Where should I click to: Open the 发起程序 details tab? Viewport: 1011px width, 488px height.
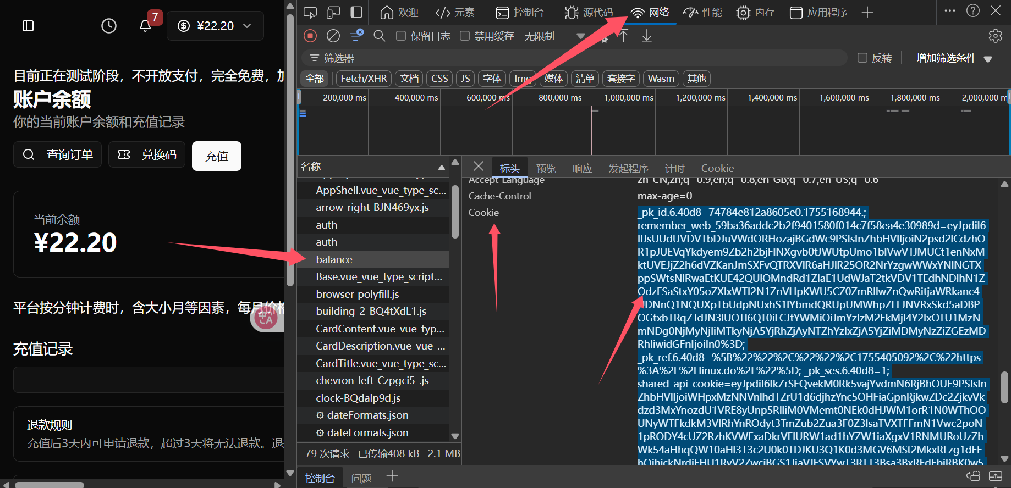(628, 168)
